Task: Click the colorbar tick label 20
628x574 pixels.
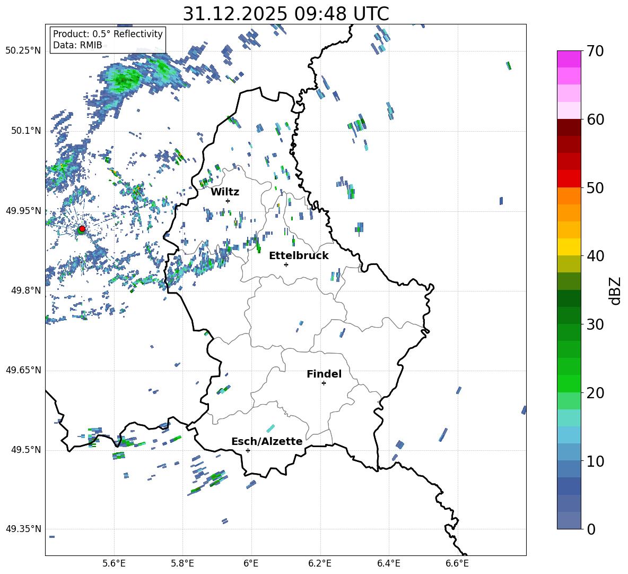Action: (x=595, y=392)
